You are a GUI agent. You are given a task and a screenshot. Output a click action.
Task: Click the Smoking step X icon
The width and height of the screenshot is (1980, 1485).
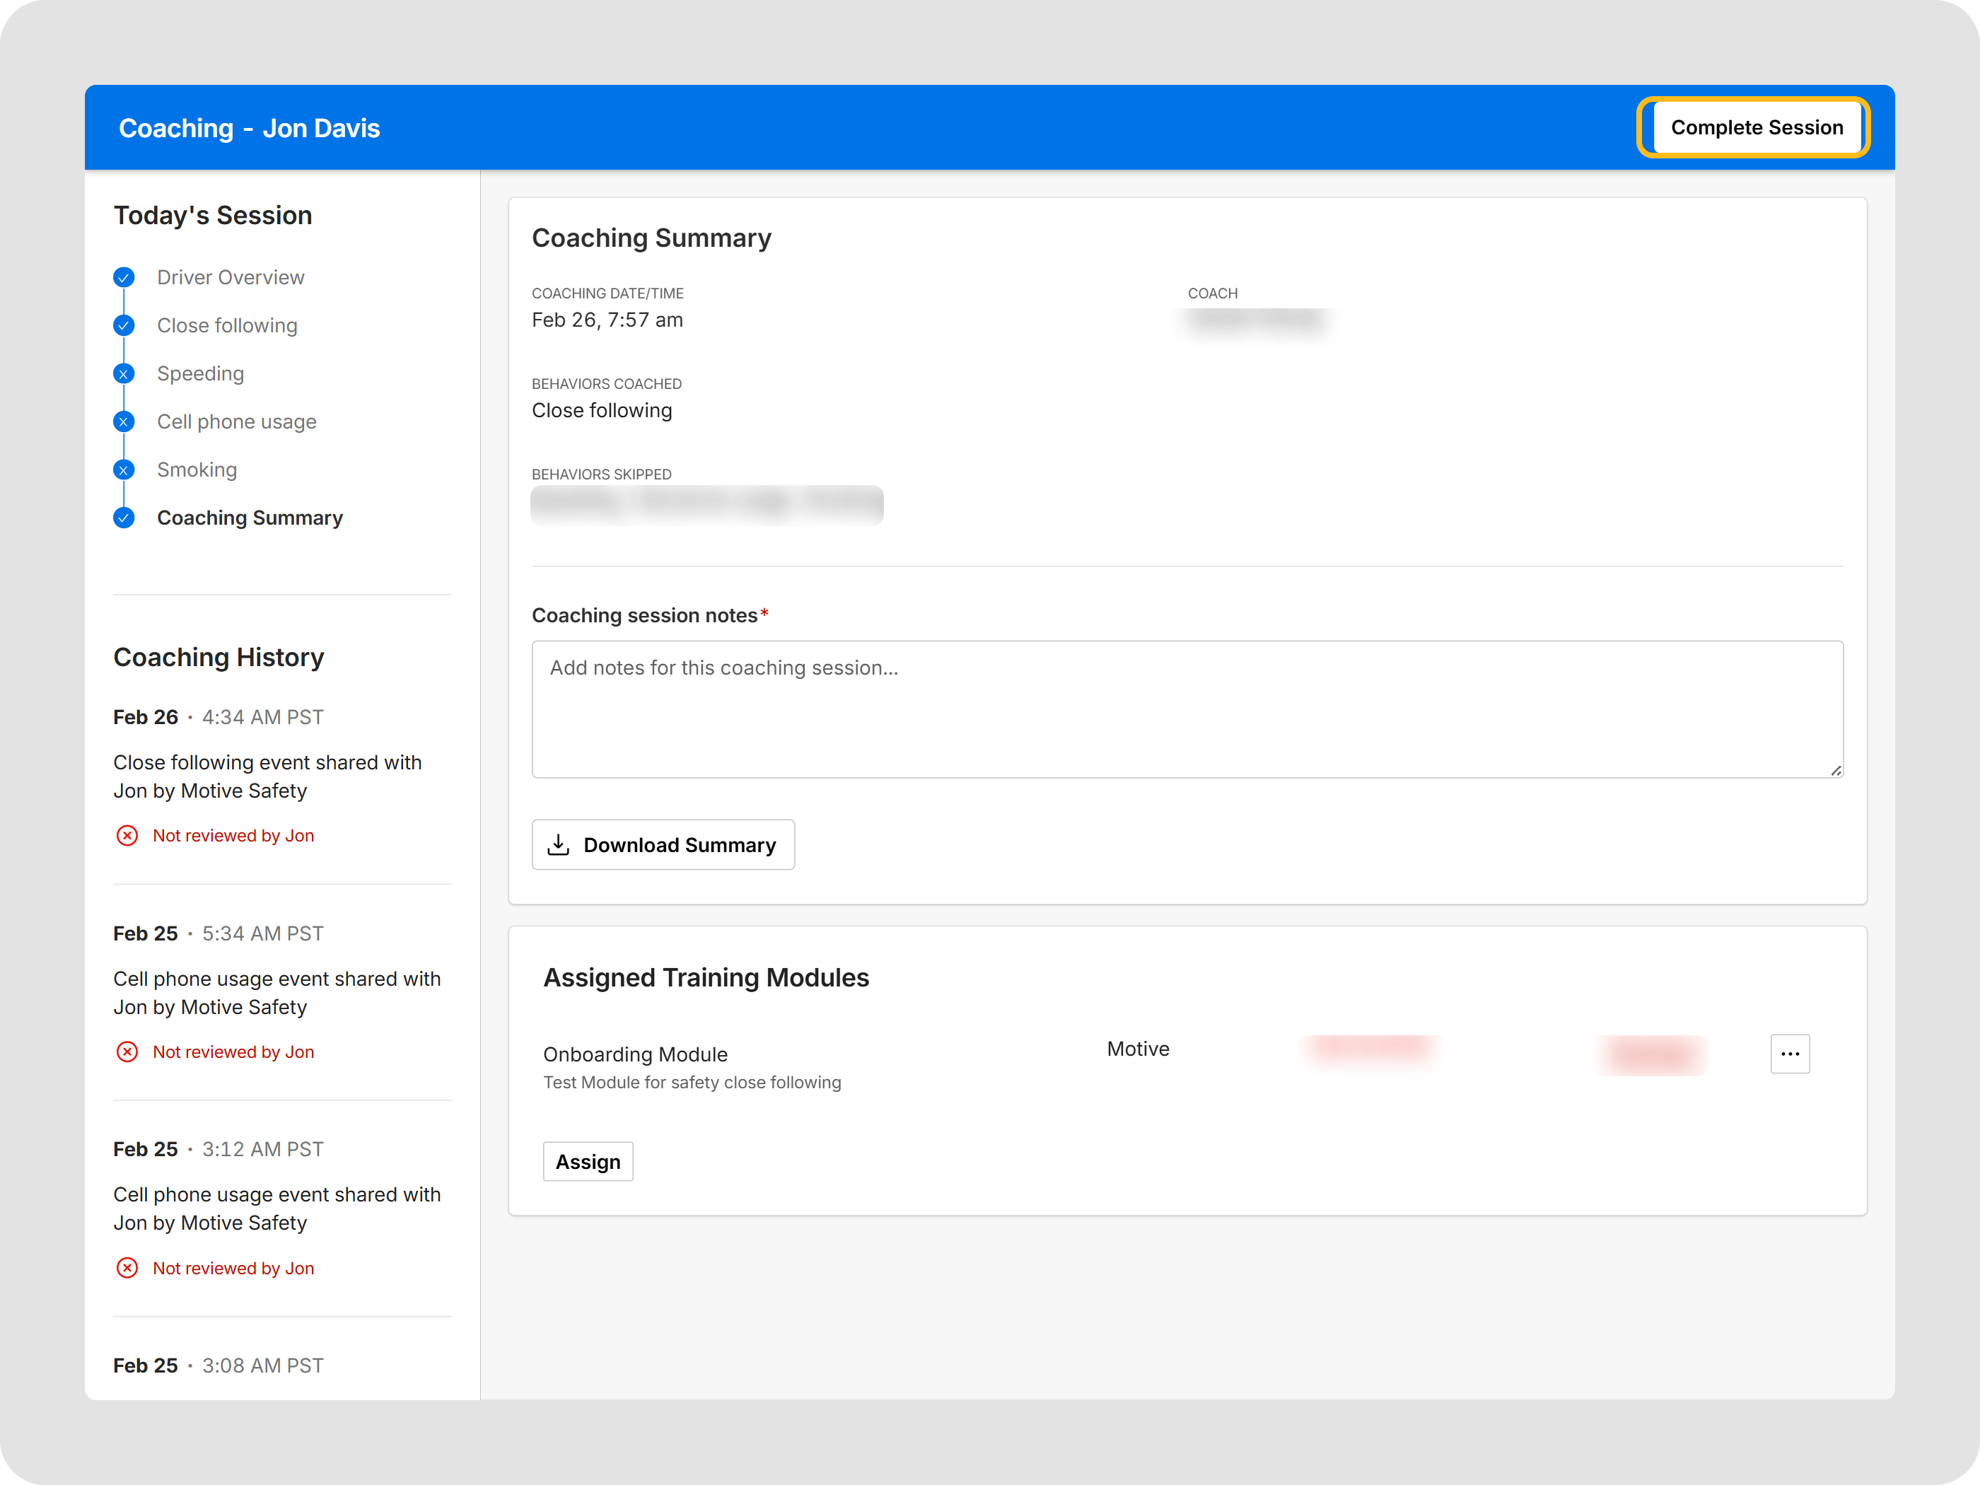pyautogui.click(x=124, y=470)
